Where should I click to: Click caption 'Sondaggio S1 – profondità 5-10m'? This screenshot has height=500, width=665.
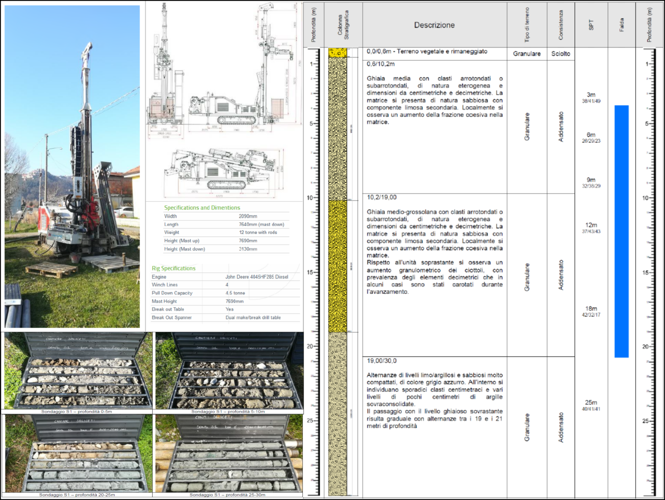[x=228, y=412]
